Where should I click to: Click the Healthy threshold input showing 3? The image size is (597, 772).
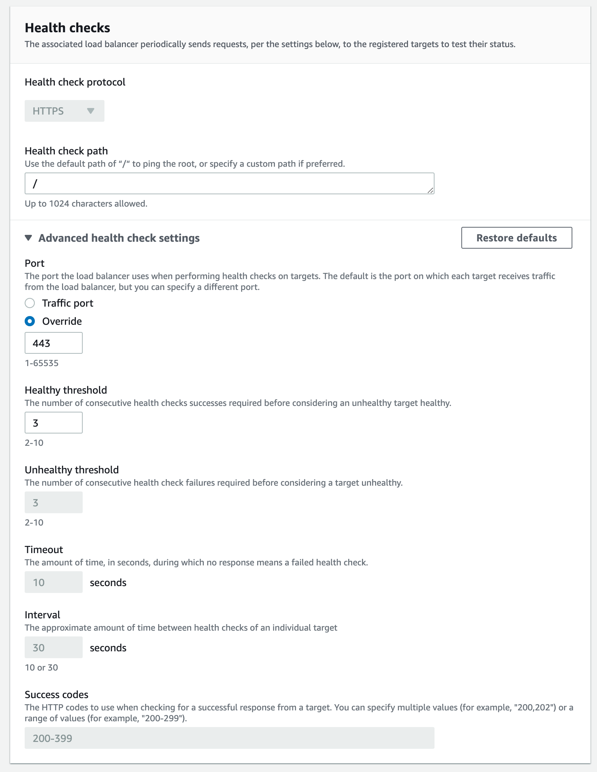[x=53, y=422]
